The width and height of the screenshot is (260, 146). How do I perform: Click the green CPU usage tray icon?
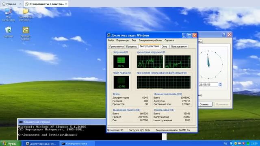coord(248,144)
